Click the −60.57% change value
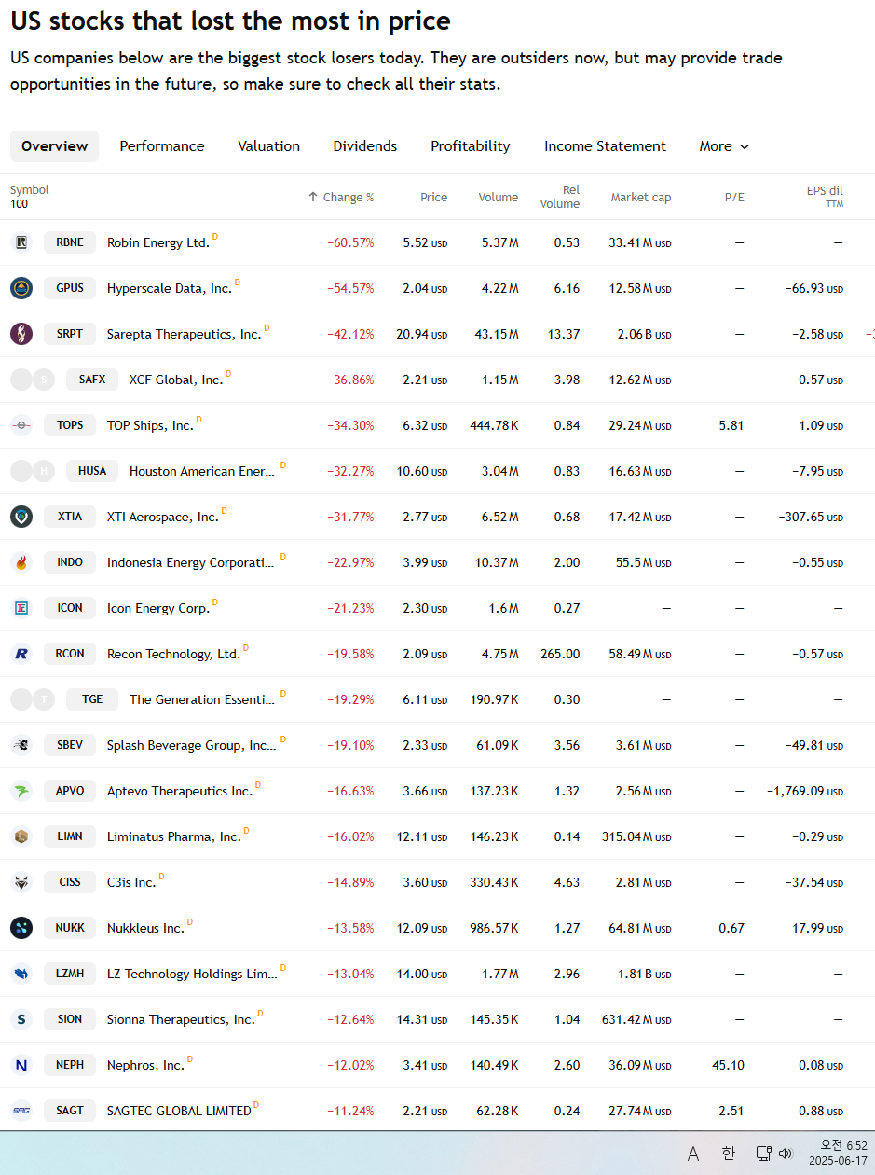Screen dimensions: 875x1175 (x=350, y=242)
